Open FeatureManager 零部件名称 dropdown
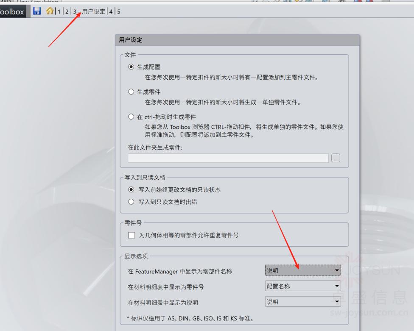 303,270
